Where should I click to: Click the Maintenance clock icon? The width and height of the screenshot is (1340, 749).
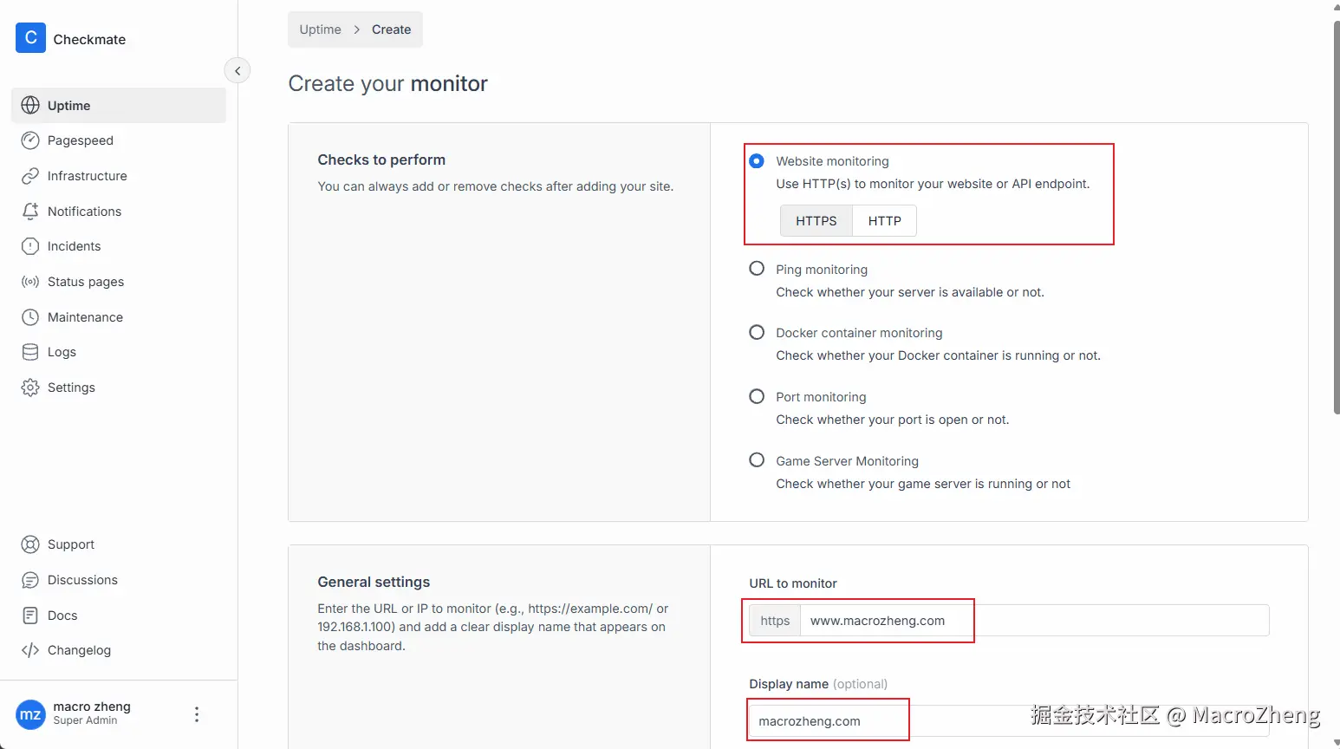(x=30, y=317)
